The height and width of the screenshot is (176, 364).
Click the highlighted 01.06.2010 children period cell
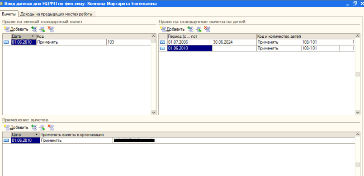pos(189,48)
